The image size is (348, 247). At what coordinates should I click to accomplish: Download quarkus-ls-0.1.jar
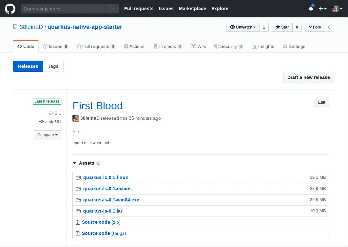(103, 211)
